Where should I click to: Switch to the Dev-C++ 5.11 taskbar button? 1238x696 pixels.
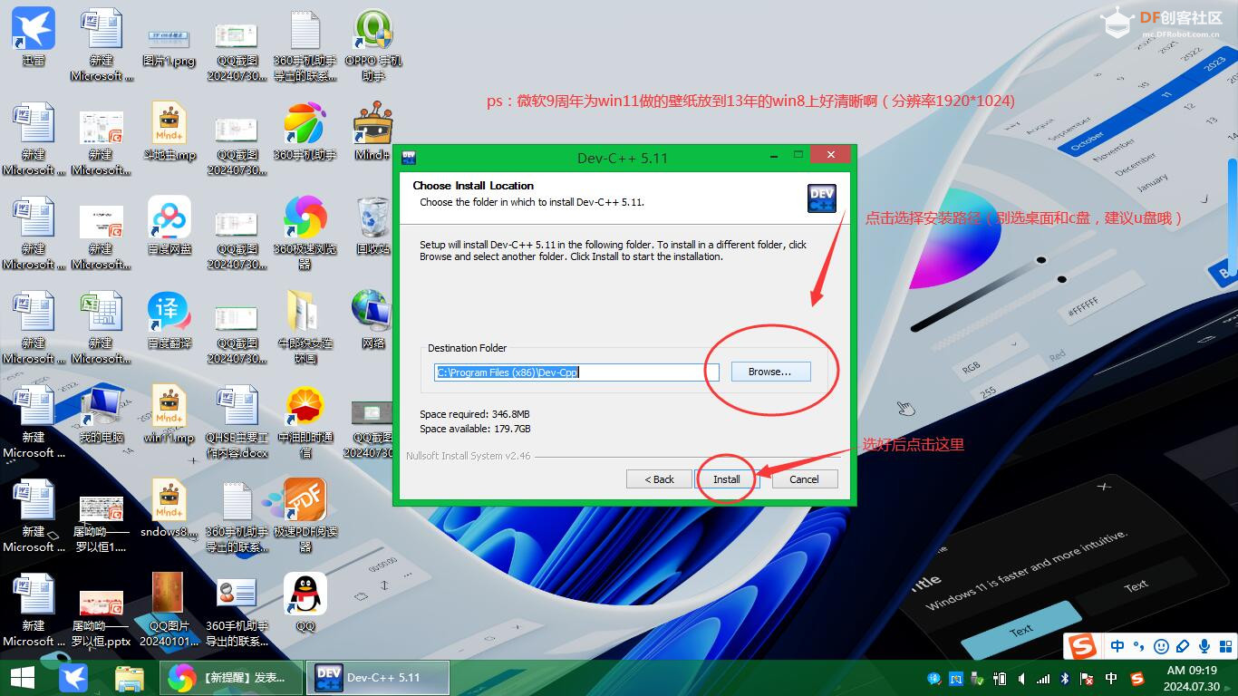click(x=379, y=678)
